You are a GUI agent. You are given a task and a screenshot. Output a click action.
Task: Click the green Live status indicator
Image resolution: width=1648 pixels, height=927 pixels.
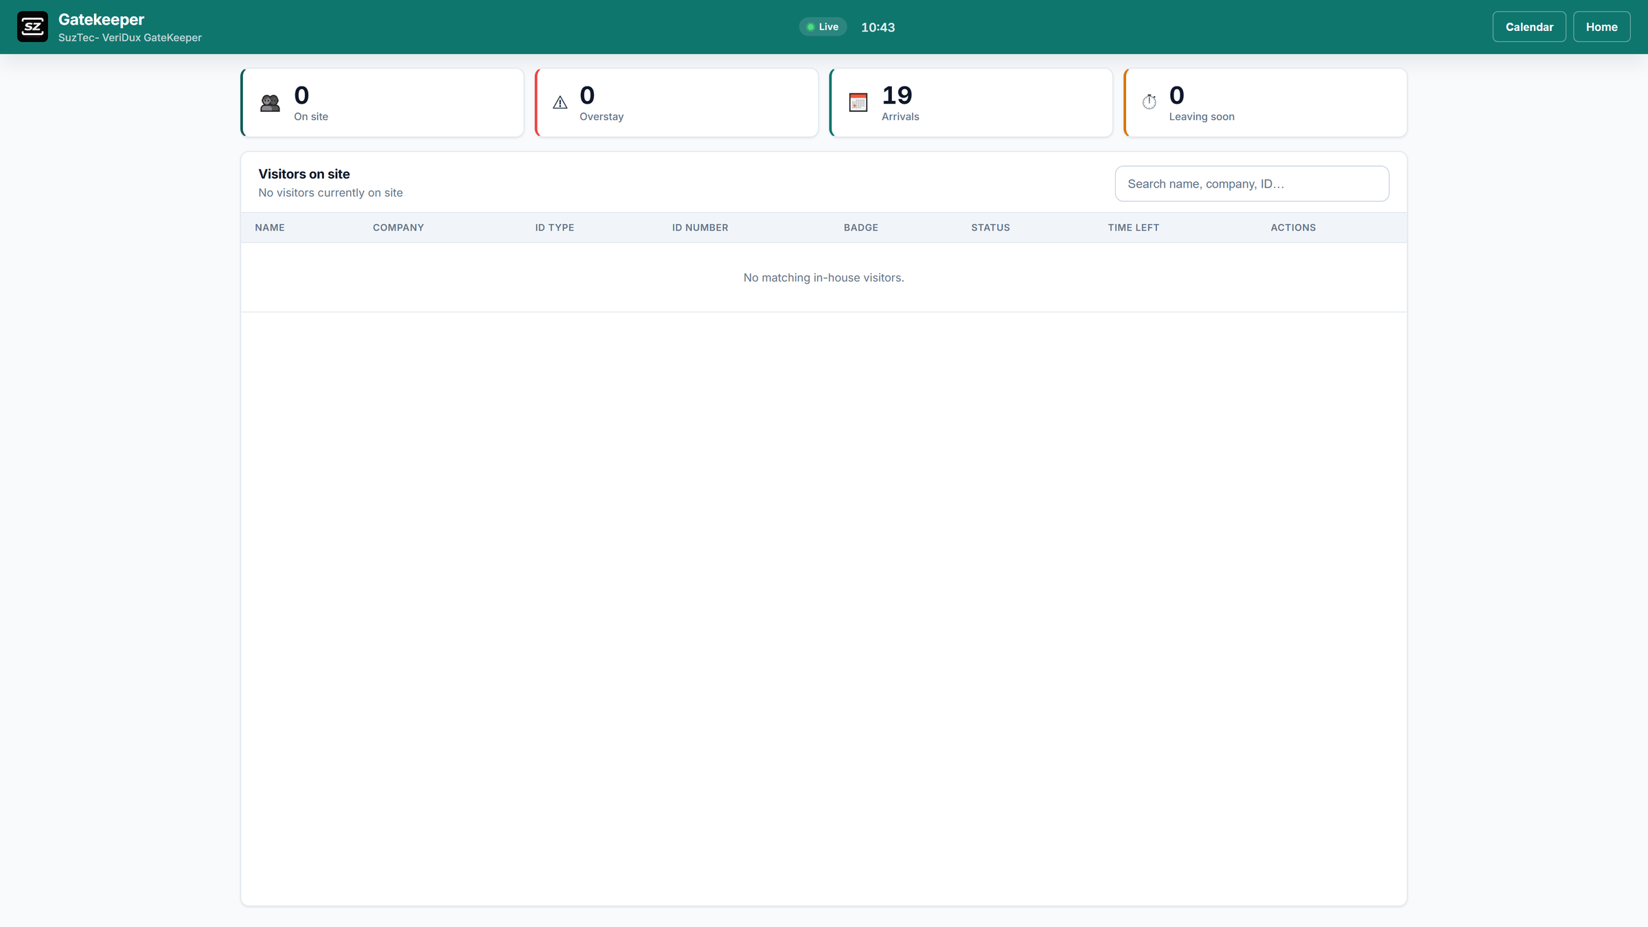click(x=823, y=27)
